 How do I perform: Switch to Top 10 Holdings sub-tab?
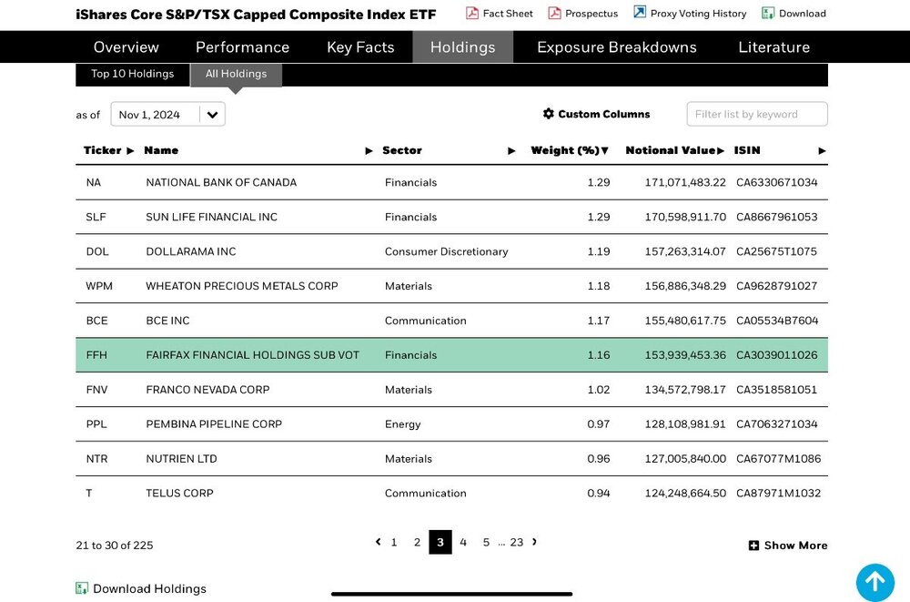pyautogui.click(x=132, y=74)
